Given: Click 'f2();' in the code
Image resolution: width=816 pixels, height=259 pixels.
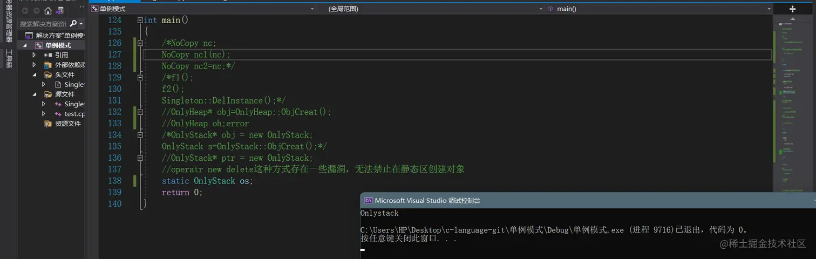Looking at the screenshot, I should click(173, 89).
